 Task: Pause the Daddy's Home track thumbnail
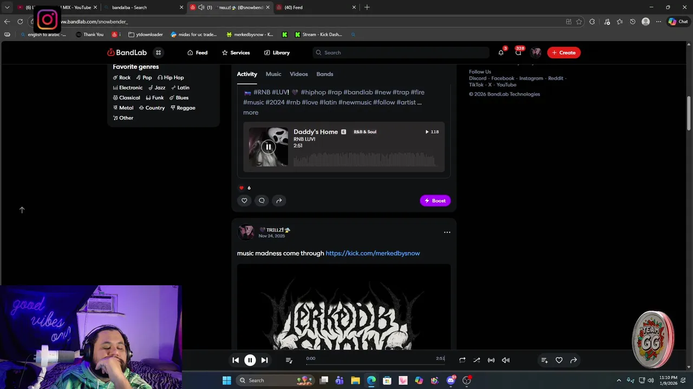(x=269, y=147)
